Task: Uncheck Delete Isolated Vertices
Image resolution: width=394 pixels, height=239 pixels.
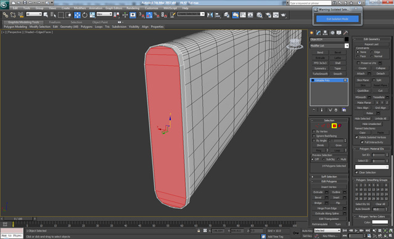Action: (356, 137)
